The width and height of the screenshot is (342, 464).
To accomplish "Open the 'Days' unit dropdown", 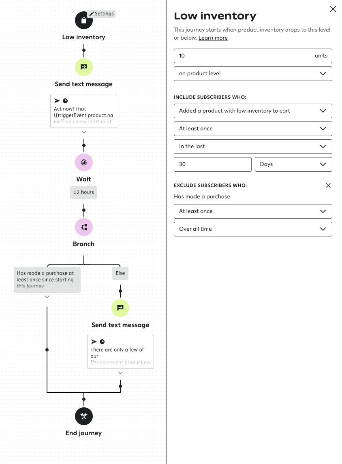I will click(293, 164).
